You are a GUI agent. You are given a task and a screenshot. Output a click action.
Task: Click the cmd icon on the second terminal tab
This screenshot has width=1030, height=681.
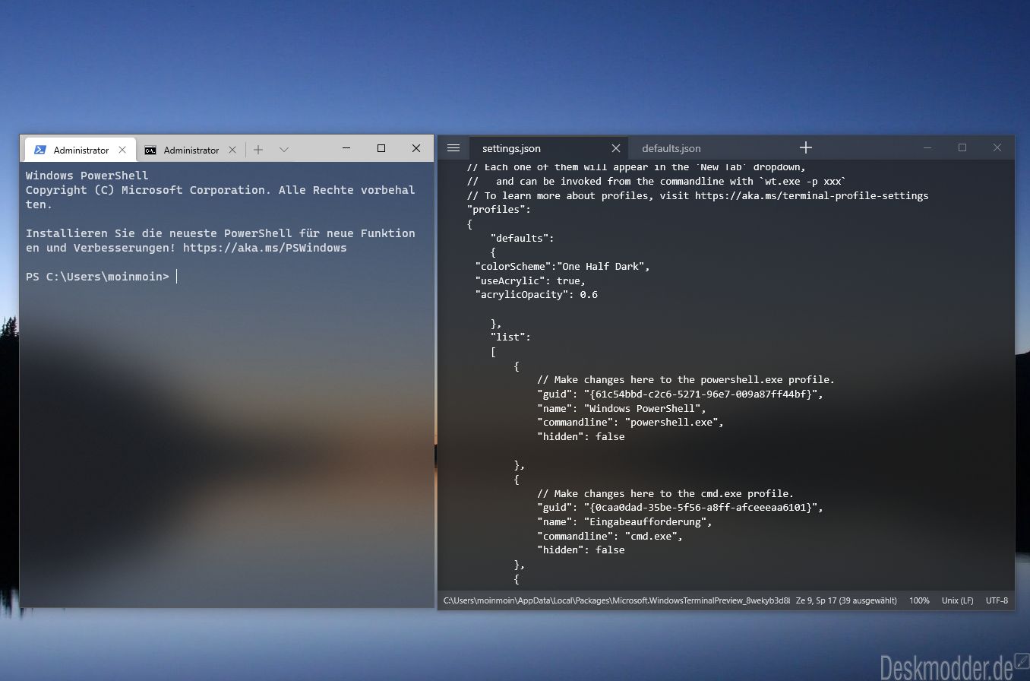coord(151,150)
